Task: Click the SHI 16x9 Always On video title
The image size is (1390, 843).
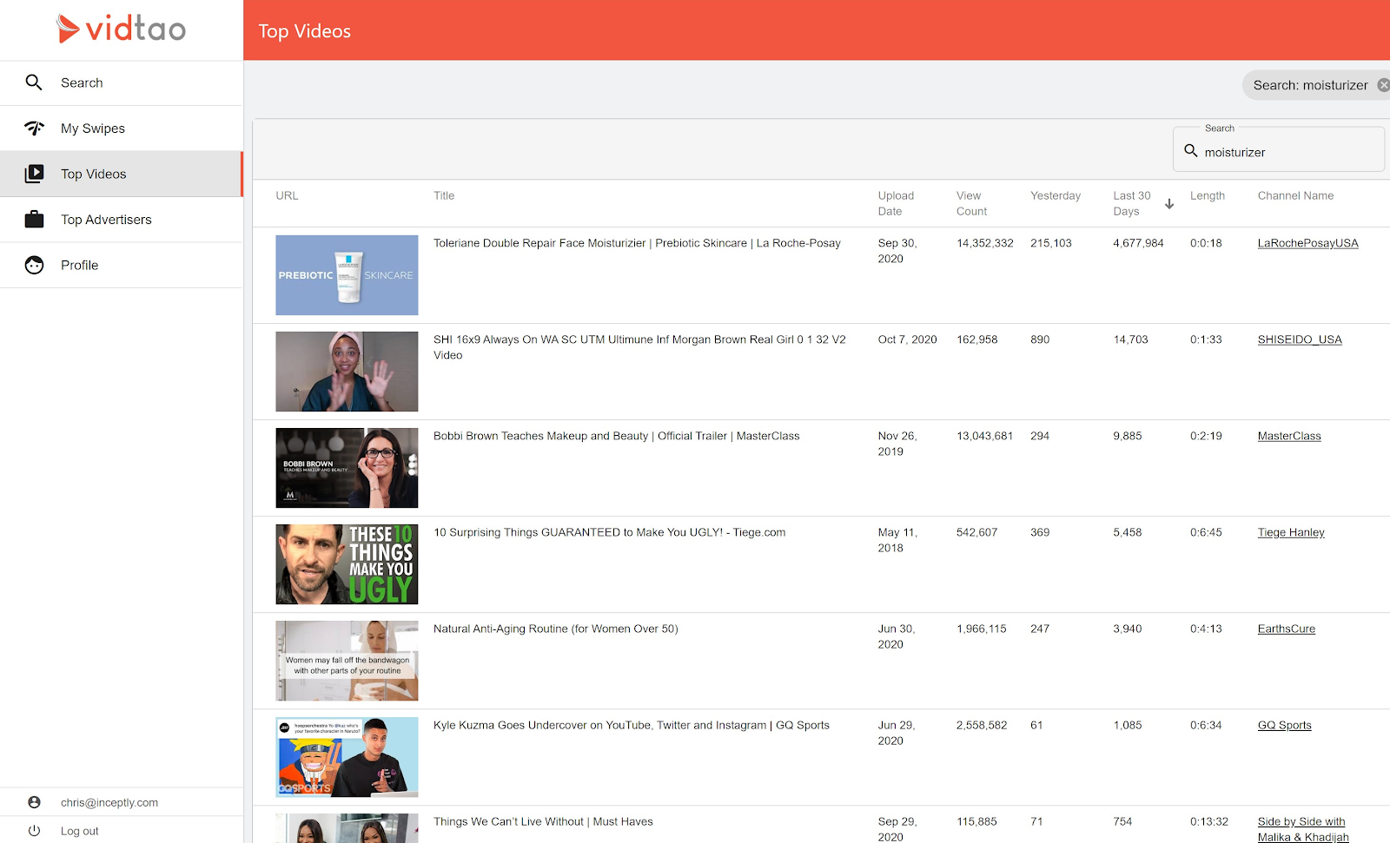Action: coord(639,347)
